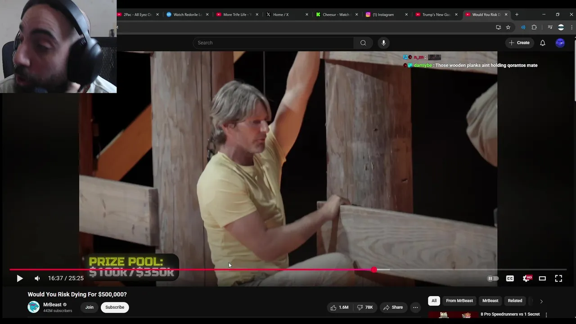Viewport: 576px width, 324px height.
Task: Open the Create menu
Action: pyautogui.click(x=519, y=43)
